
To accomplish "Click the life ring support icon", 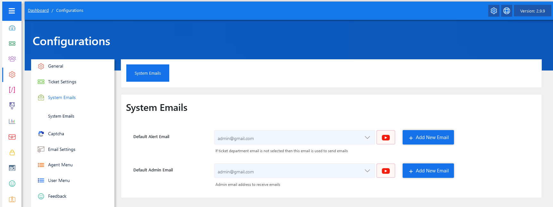I will 507,11.
